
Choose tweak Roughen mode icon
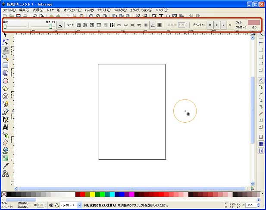pos(139,25)
